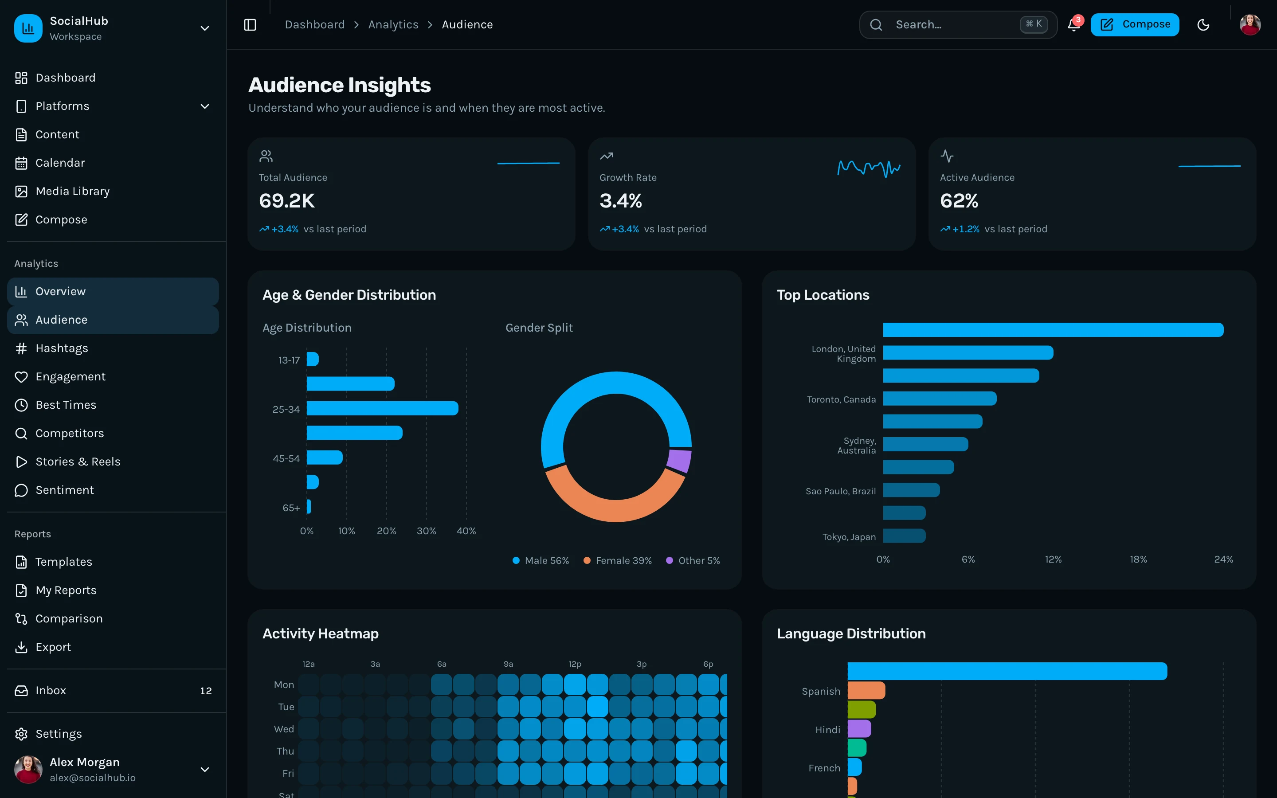Click the Tokyo, Japan location bar

pyautogui.click(x=905, y=536)
